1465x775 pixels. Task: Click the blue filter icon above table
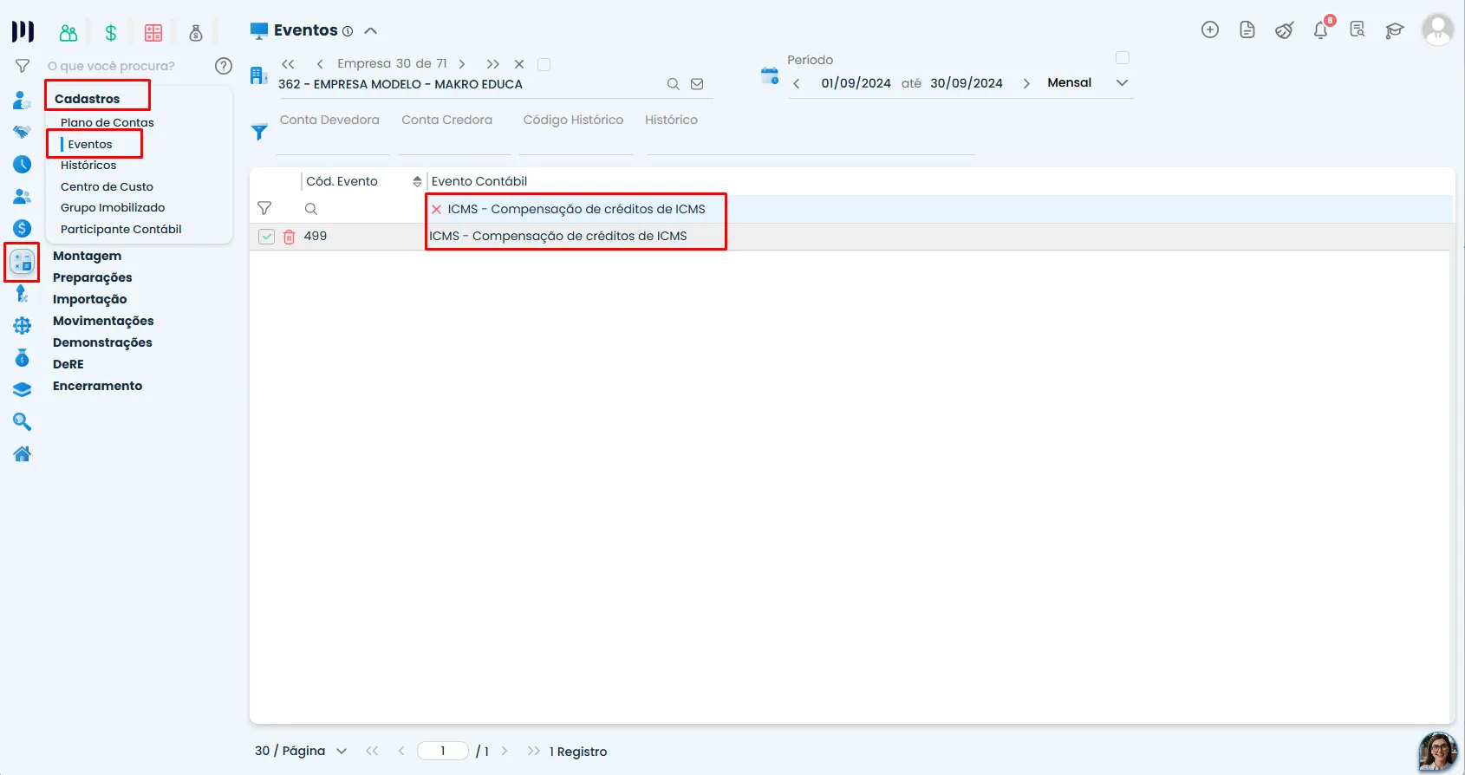click(x=259, y=132)
